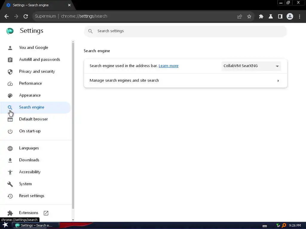The width and height of the screenshot is (306, 229).
Task: Click the 9:26 PM clock
Action: point(295,225)
